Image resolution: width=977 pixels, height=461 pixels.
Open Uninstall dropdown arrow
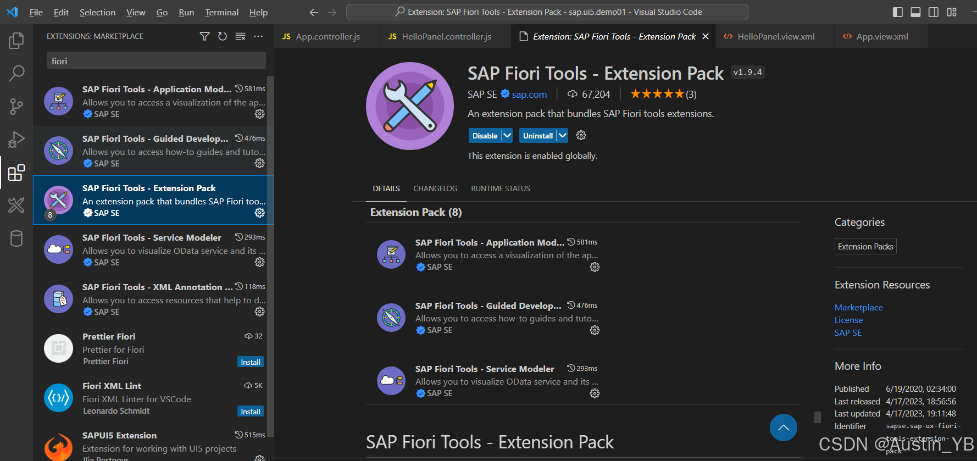[563, 135]
